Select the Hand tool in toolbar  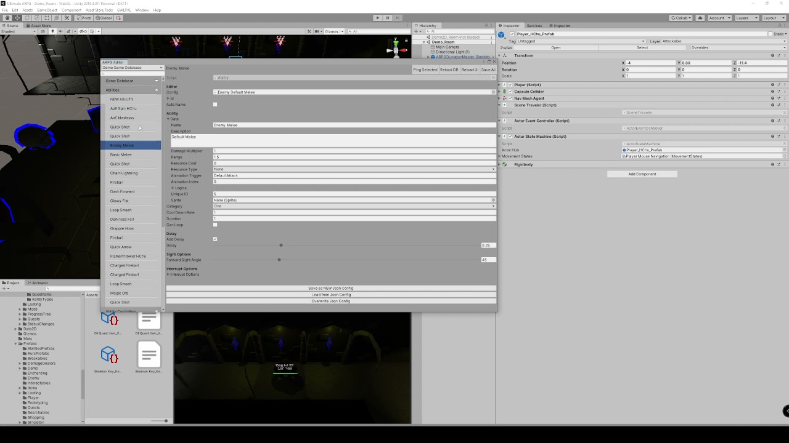tap(8, 18)
